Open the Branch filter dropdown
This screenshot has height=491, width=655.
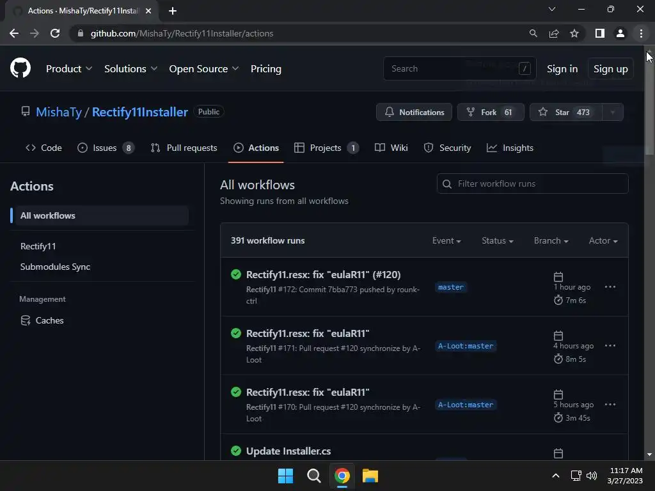pyautogui.click(x=551, y=241)
